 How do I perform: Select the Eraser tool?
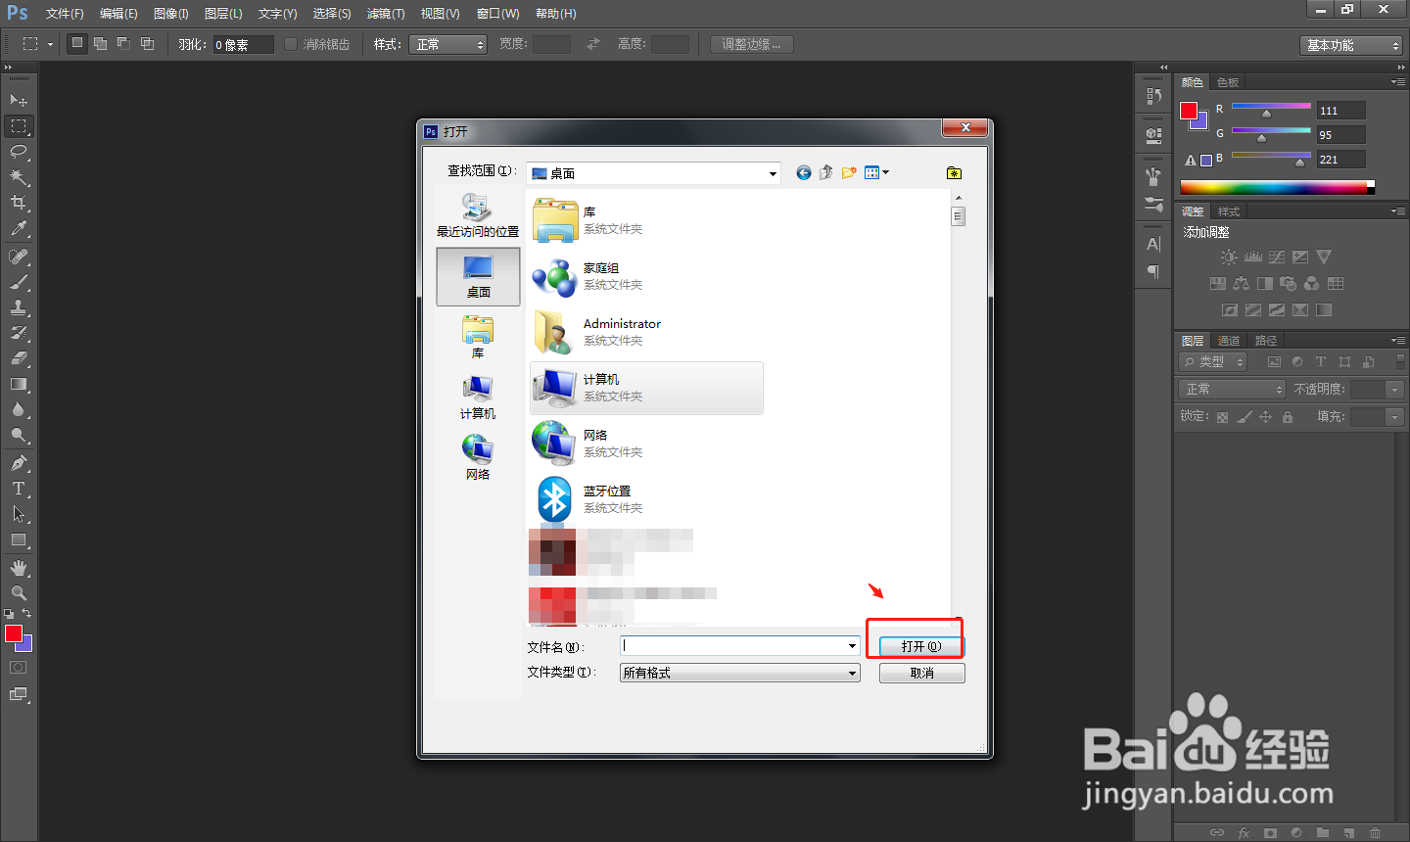19,358
